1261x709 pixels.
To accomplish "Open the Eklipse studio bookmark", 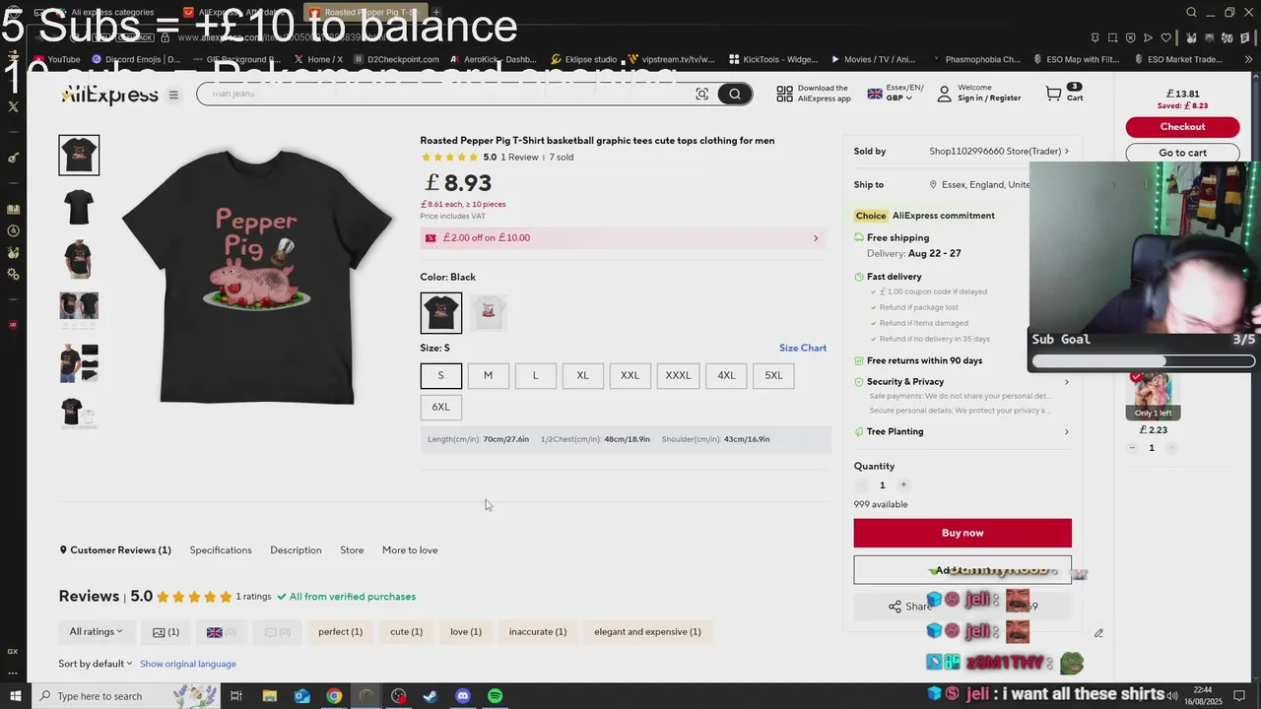I will 584,59.
